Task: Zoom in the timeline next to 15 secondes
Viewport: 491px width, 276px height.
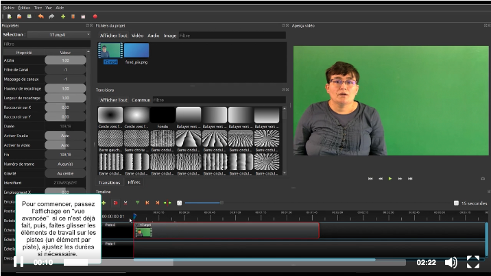Action: pos(456,203)
